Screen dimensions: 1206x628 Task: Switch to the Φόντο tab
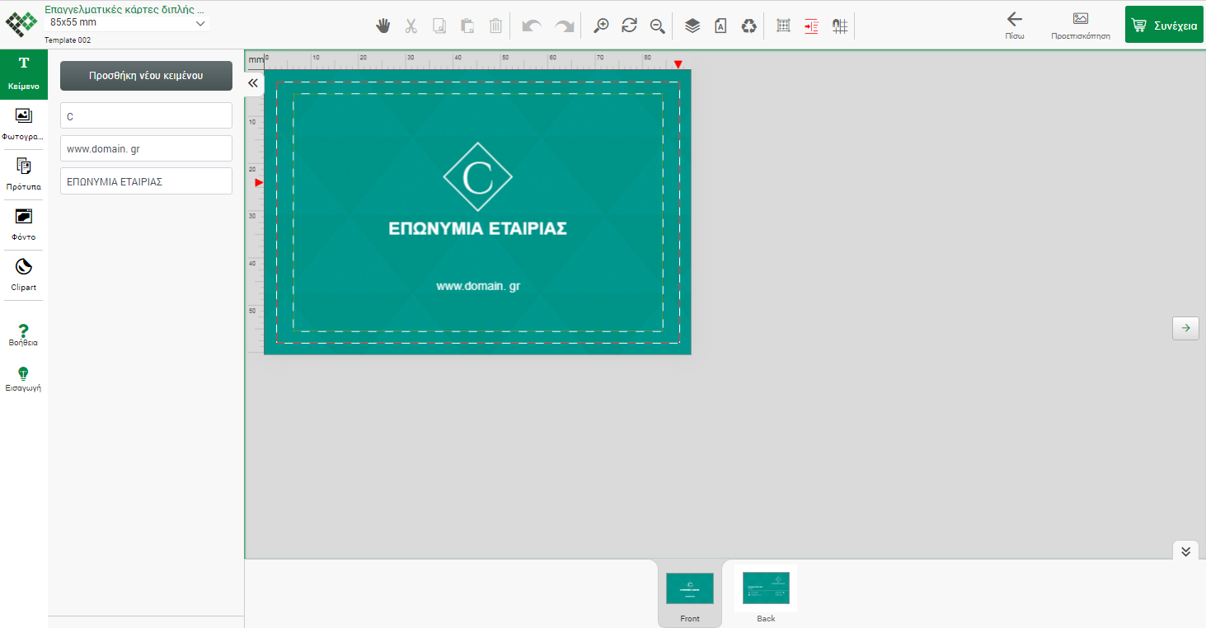[24, 224]
